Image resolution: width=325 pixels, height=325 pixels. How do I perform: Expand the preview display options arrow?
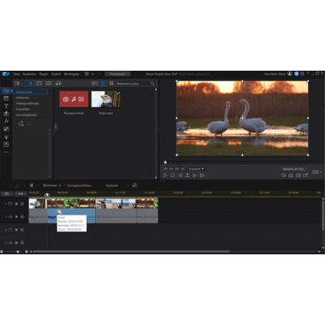pyautogui.click(x=321, y=172)
